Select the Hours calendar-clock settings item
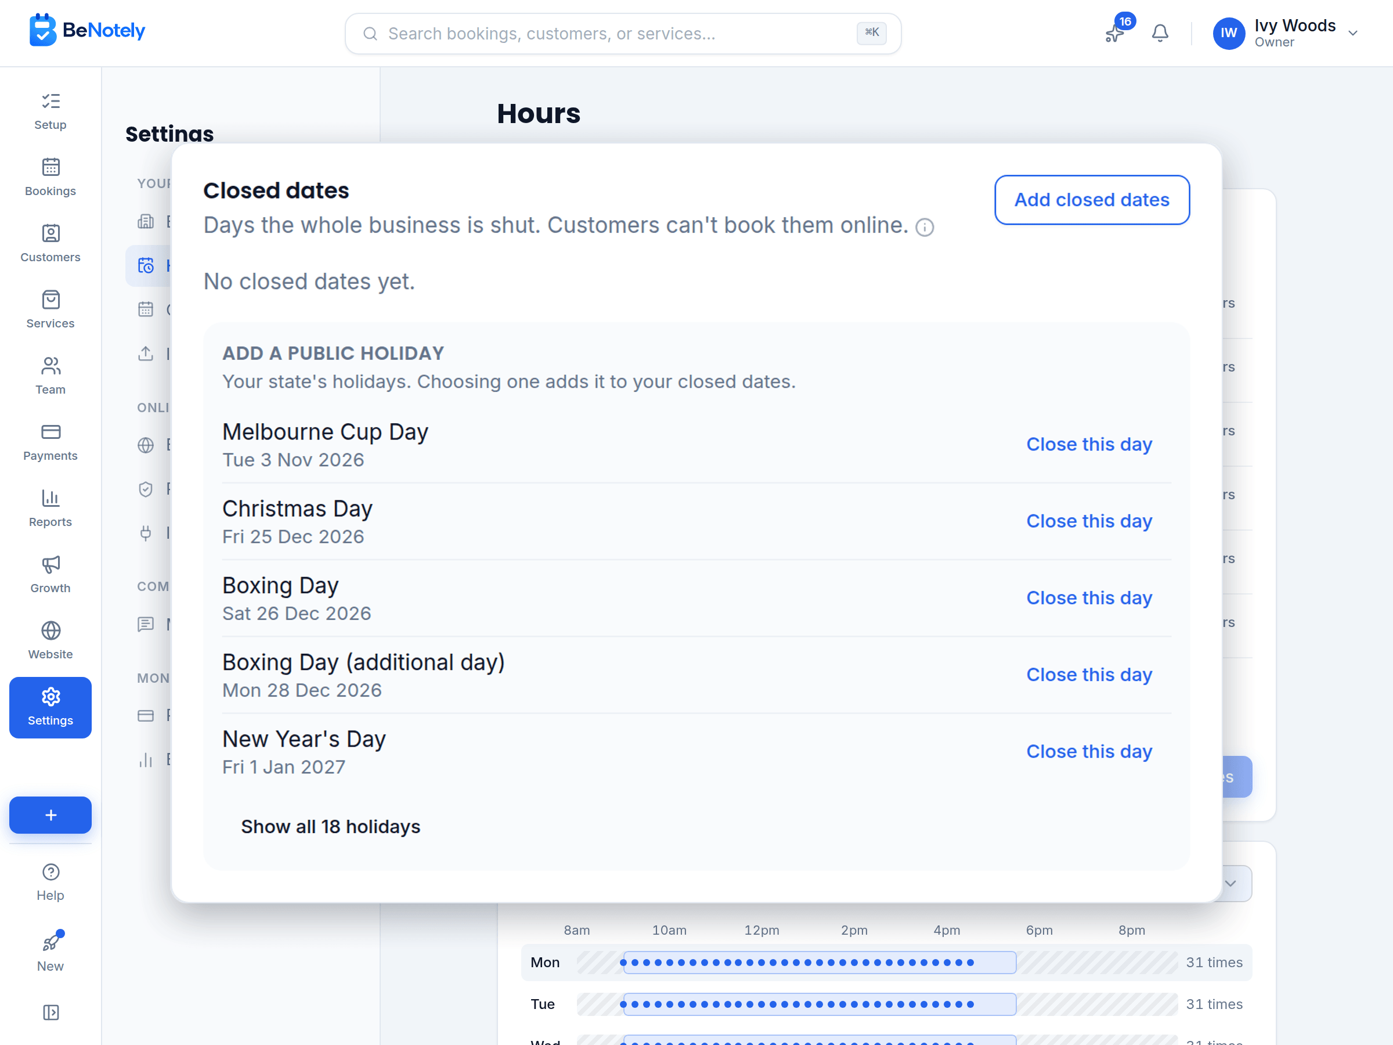 (x=149, y=266)
